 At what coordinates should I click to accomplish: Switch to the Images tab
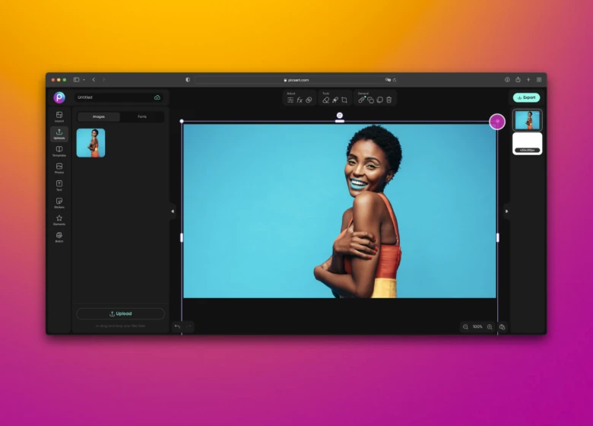[x=99, y=116]
